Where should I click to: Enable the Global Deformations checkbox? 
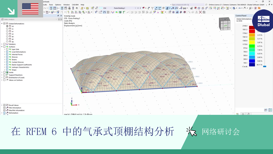pyautogui.click(x=4, y=24)
